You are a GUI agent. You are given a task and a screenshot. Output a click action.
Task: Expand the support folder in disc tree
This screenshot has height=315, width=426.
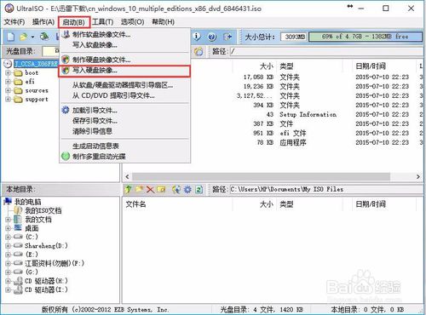click(x=8, y=100)
